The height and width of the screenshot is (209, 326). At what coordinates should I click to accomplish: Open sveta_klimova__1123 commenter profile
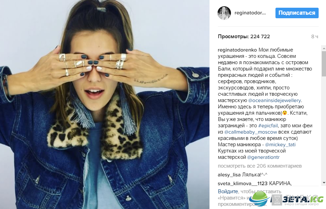[242, 184]
